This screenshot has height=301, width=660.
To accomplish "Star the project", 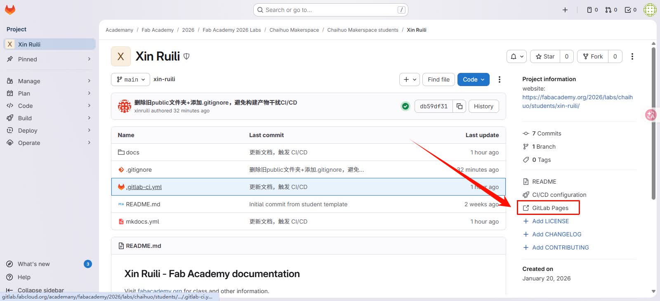I will coord(545,56).
